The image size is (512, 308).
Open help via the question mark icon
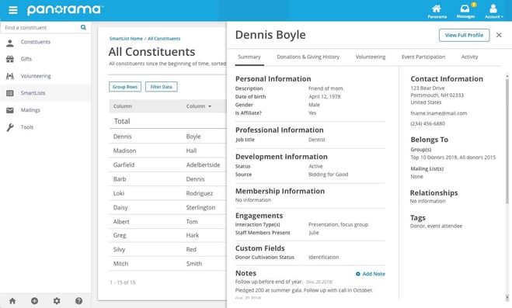[78, 301]
